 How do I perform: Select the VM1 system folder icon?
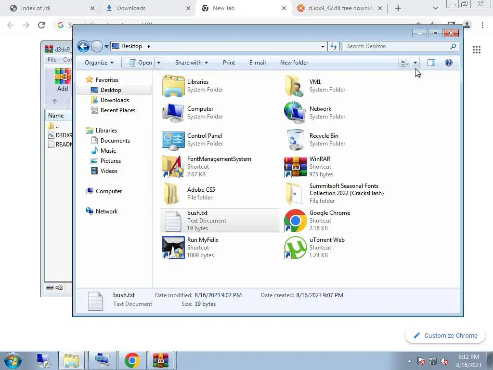coord(295,86)
